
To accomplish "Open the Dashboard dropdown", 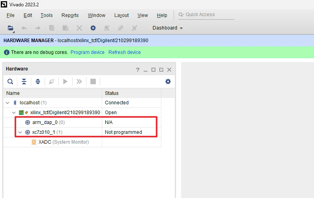I will (x=168, y=28).
